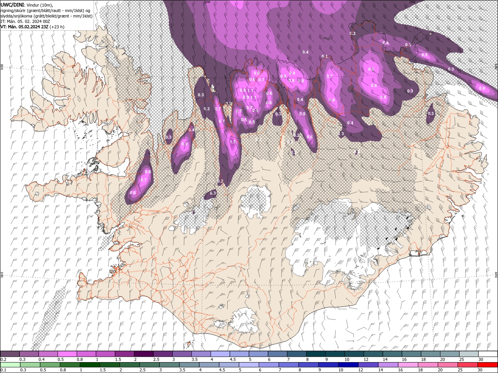Select the upper legend swatch labeled 2.5
498x373 pixels.
[x=163, y=354]
